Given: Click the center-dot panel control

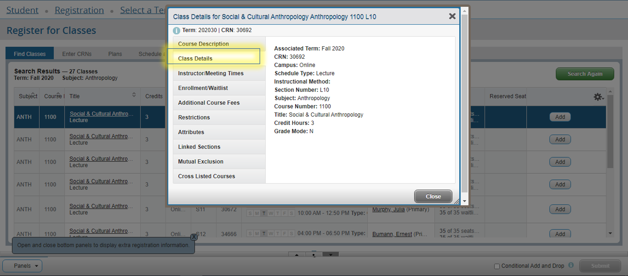Looking at the screenshot, I should click(314, 255).
